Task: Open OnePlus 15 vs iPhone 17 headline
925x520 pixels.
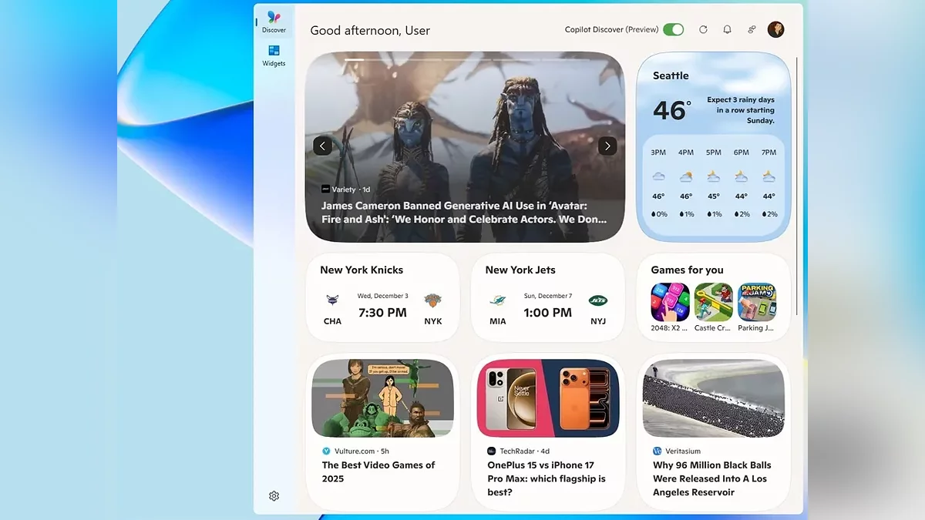Action: [x=547, y=478]
